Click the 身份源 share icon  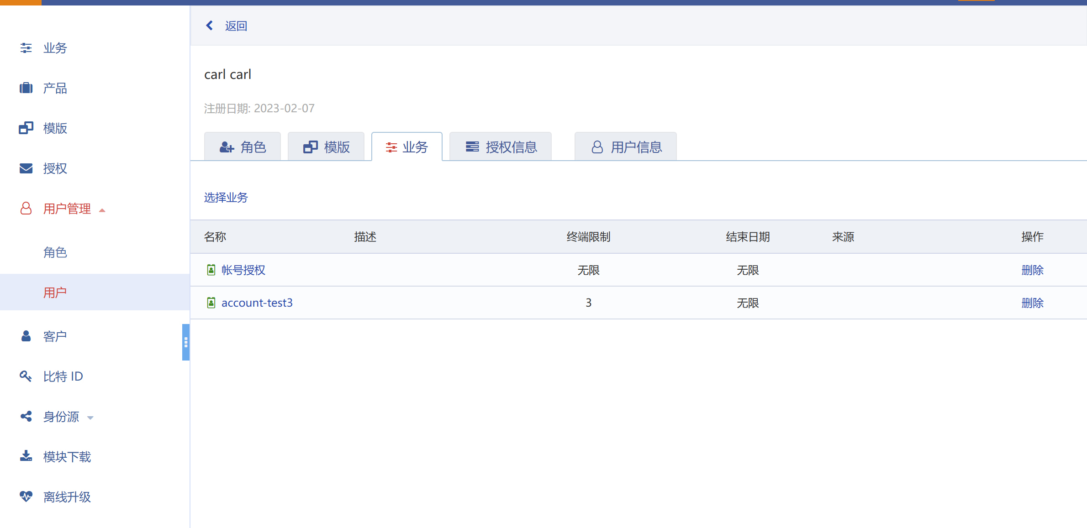pyautogui.click(x=26, y=416)
